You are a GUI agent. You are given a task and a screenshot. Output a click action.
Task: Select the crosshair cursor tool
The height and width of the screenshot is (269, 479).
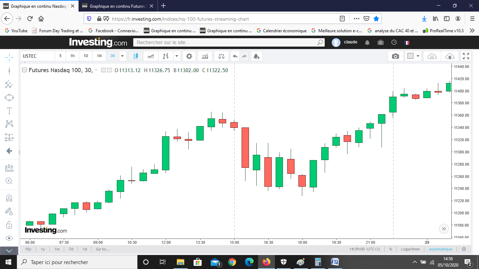pos(9,57)
